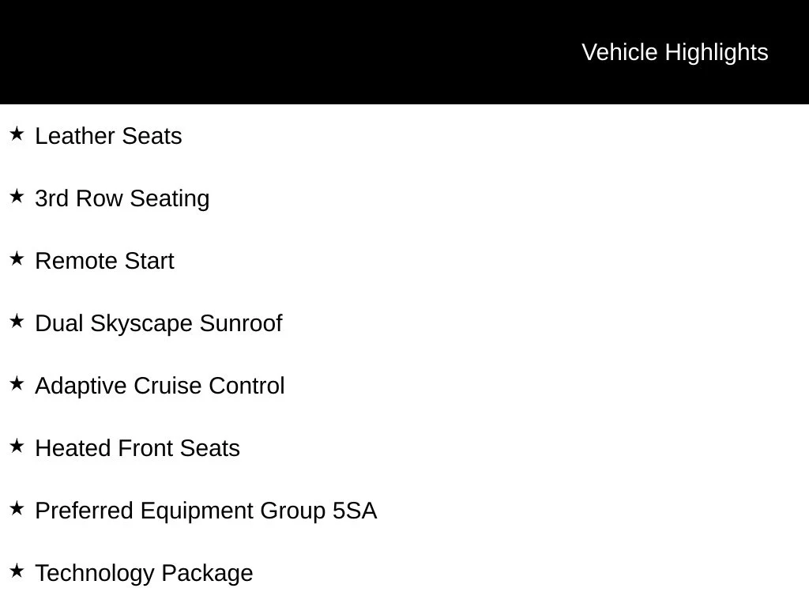Click the star beside Technology Package

[17, 571]
